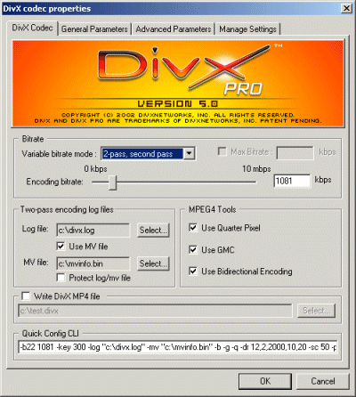Viewport: 356px width, 397px height.
Task: Untick the Use MV file checkbox
Action: pos(61,246)
